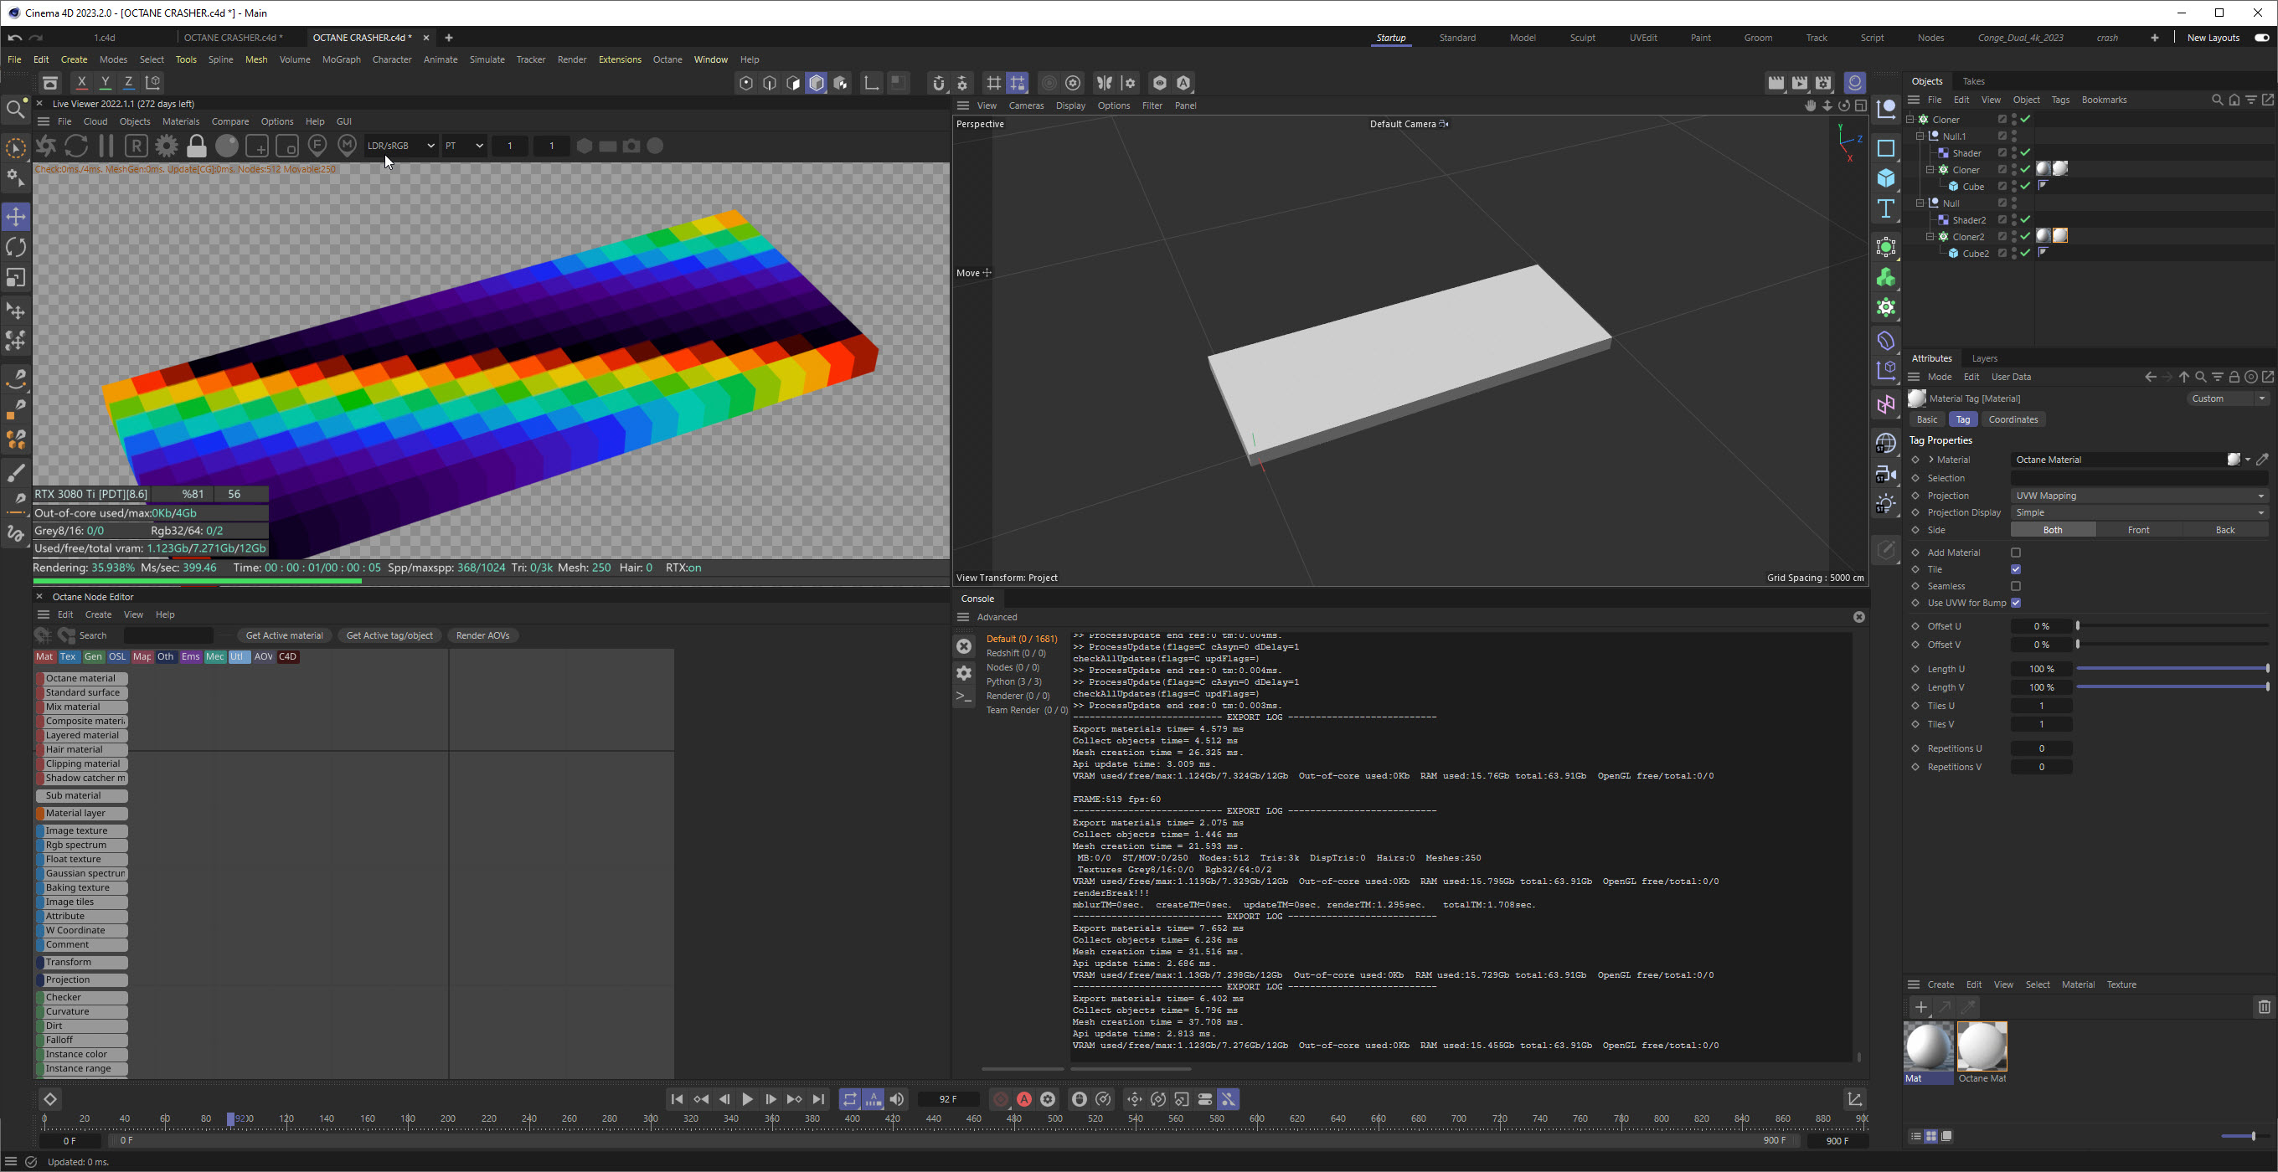Select the Move tool in left toolbar
The height and width of the screenshot is (1172, 2278).
pos(16,217)
